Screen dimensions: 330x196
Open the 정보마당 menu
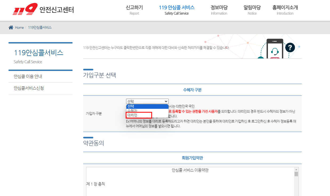coord(219,10)
